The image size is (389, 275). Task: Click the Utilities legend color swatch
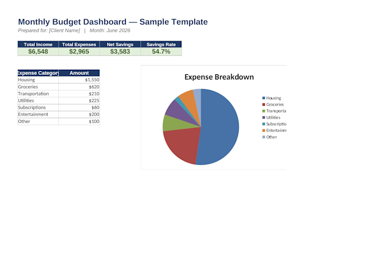264,118
